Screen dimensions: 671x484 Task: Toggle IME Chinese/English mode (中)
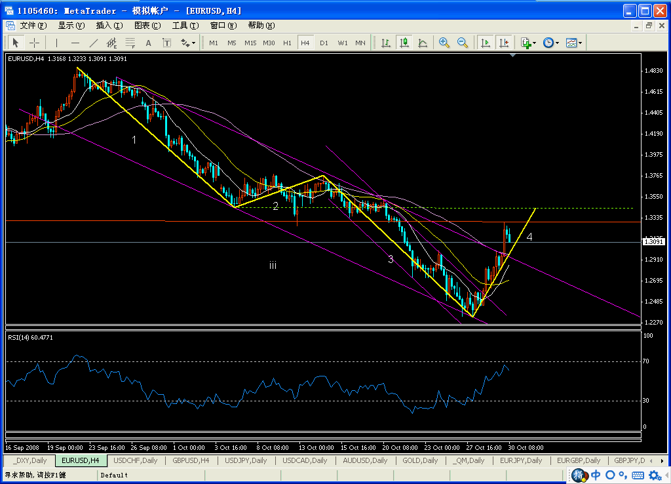click(x=596, y=475)
